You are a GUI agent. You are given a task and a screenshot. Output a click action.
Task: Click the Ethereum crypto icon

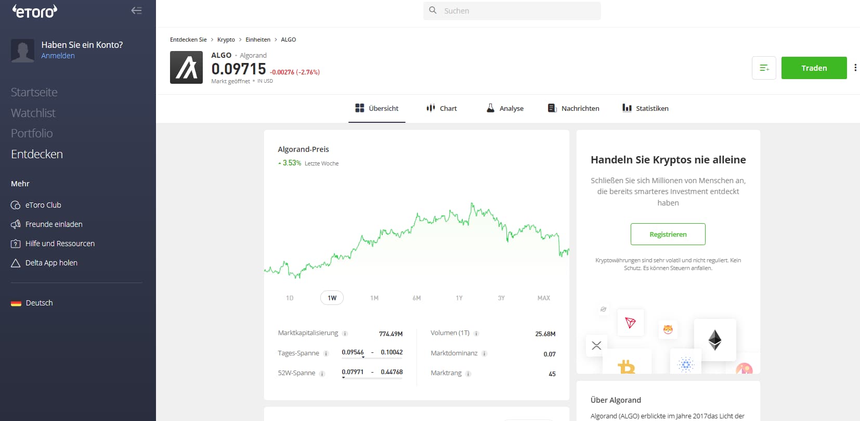(715, 340)
